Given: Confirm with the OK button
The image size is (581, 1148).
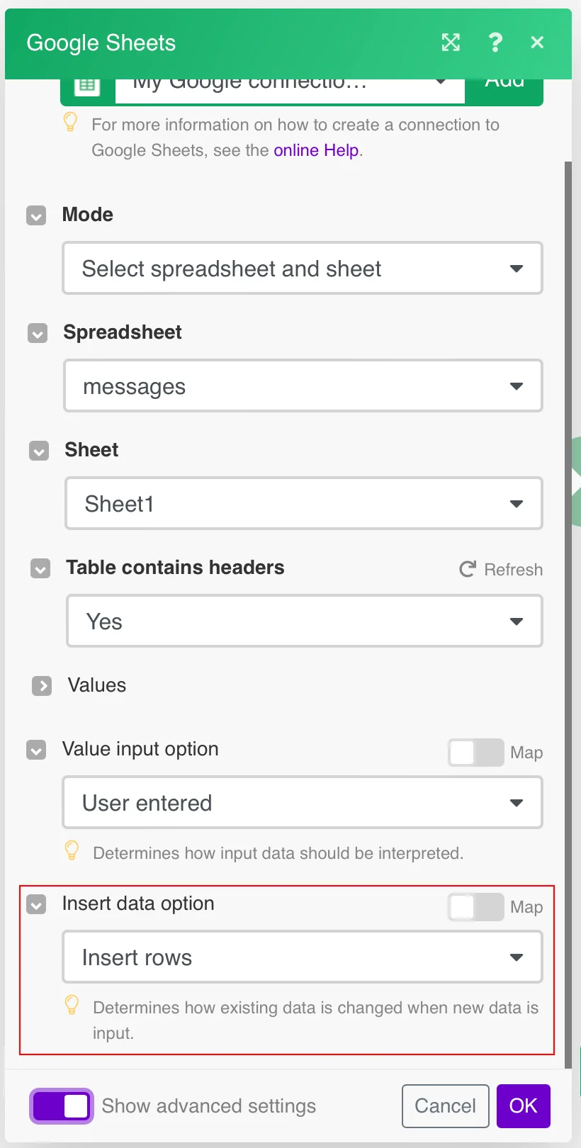Looking at the screenshot, I should tap(524, 1106).
